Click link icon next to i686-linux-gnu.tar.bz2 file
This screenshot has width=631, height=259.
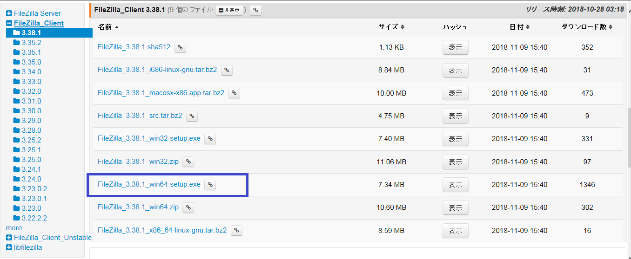pyautogui.click(x=227, y=70)
